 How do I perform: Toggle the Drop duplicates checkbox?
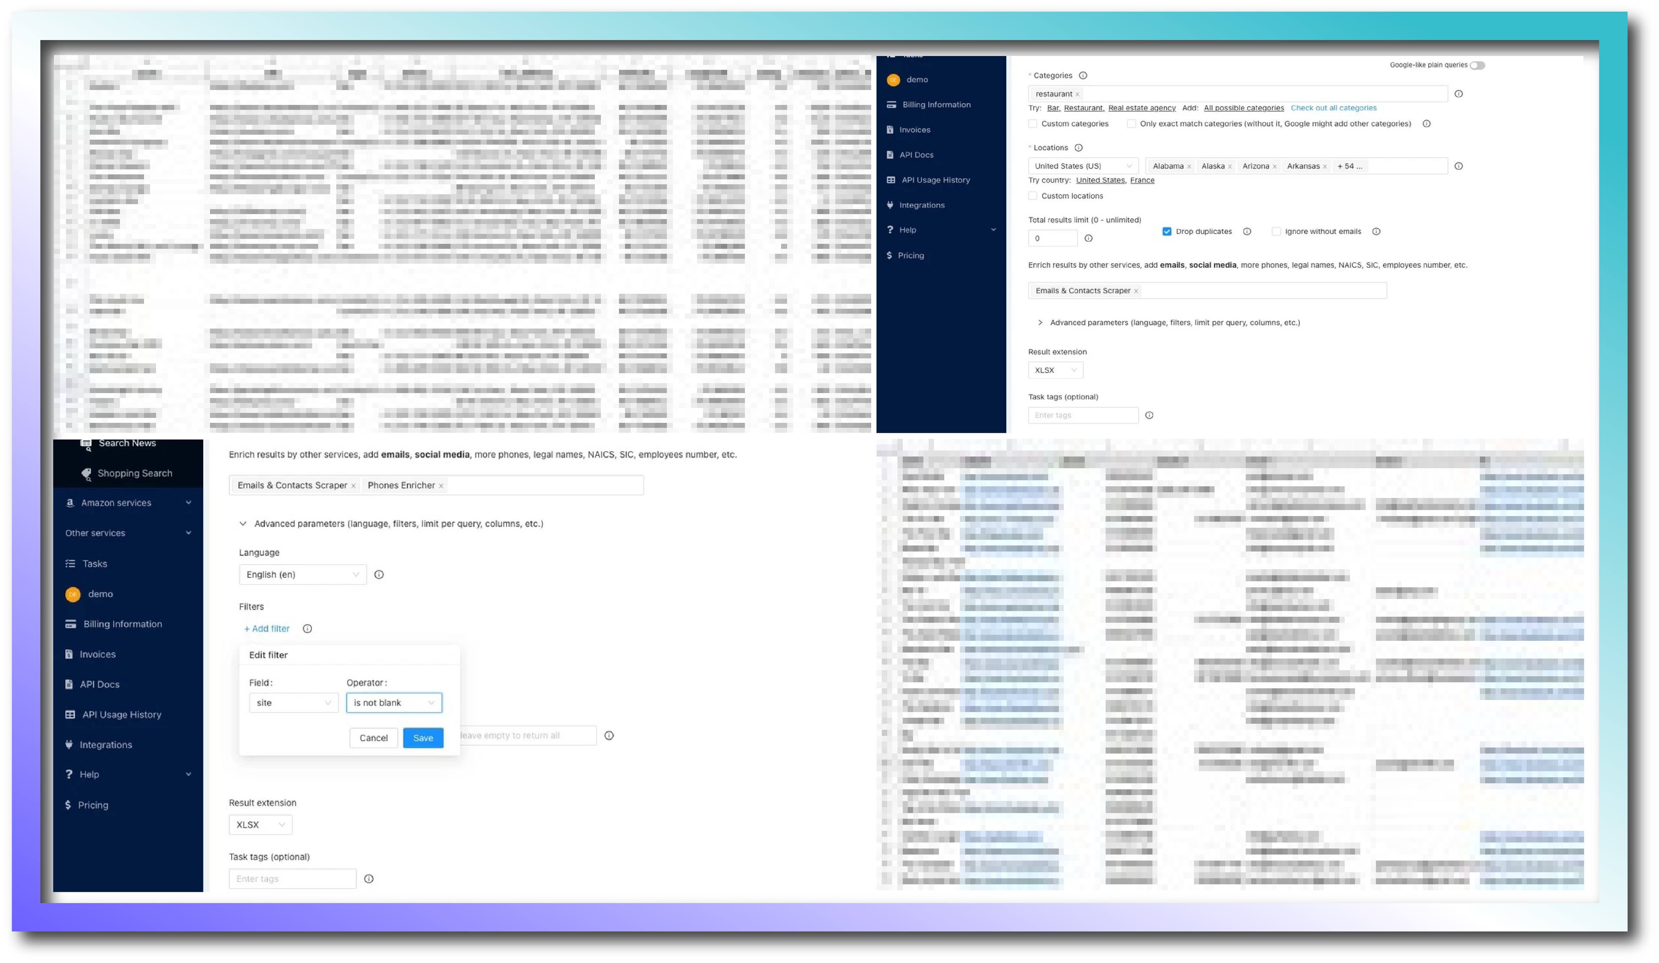1167,231
